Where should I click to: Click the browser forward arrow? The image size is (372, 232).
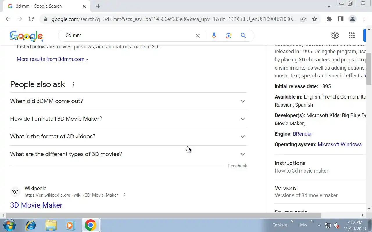click(19, 19)
